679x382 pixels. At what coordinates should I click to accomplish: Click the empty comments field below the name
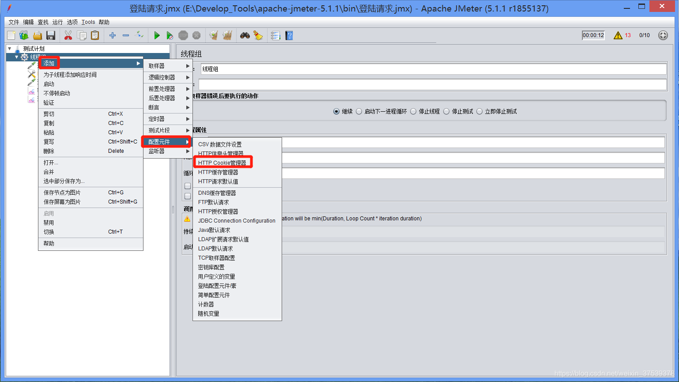click(433, 84)
